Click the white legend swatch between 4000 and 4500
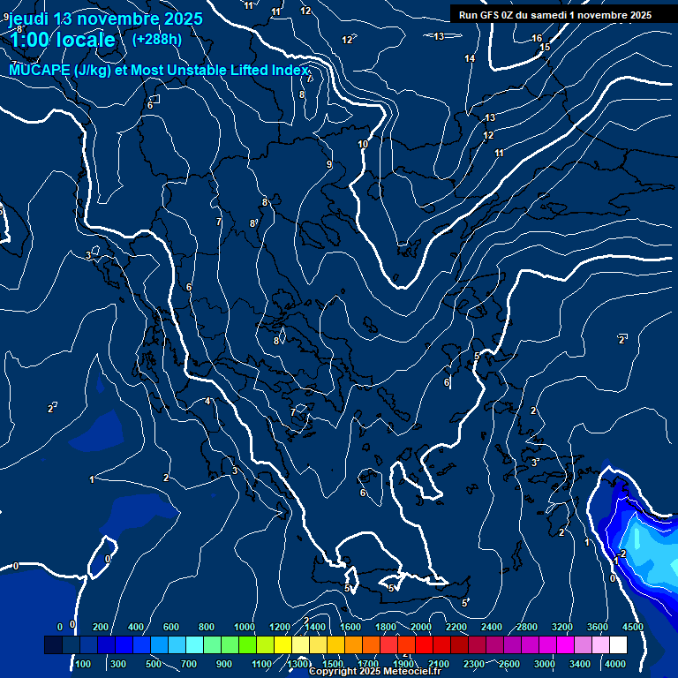678x678 pixels. tap(618, 644)
